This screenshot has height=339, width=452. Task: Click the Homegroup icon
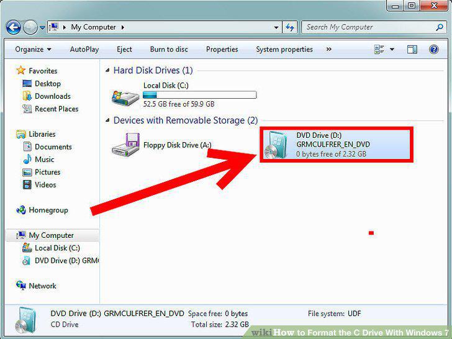21,210
